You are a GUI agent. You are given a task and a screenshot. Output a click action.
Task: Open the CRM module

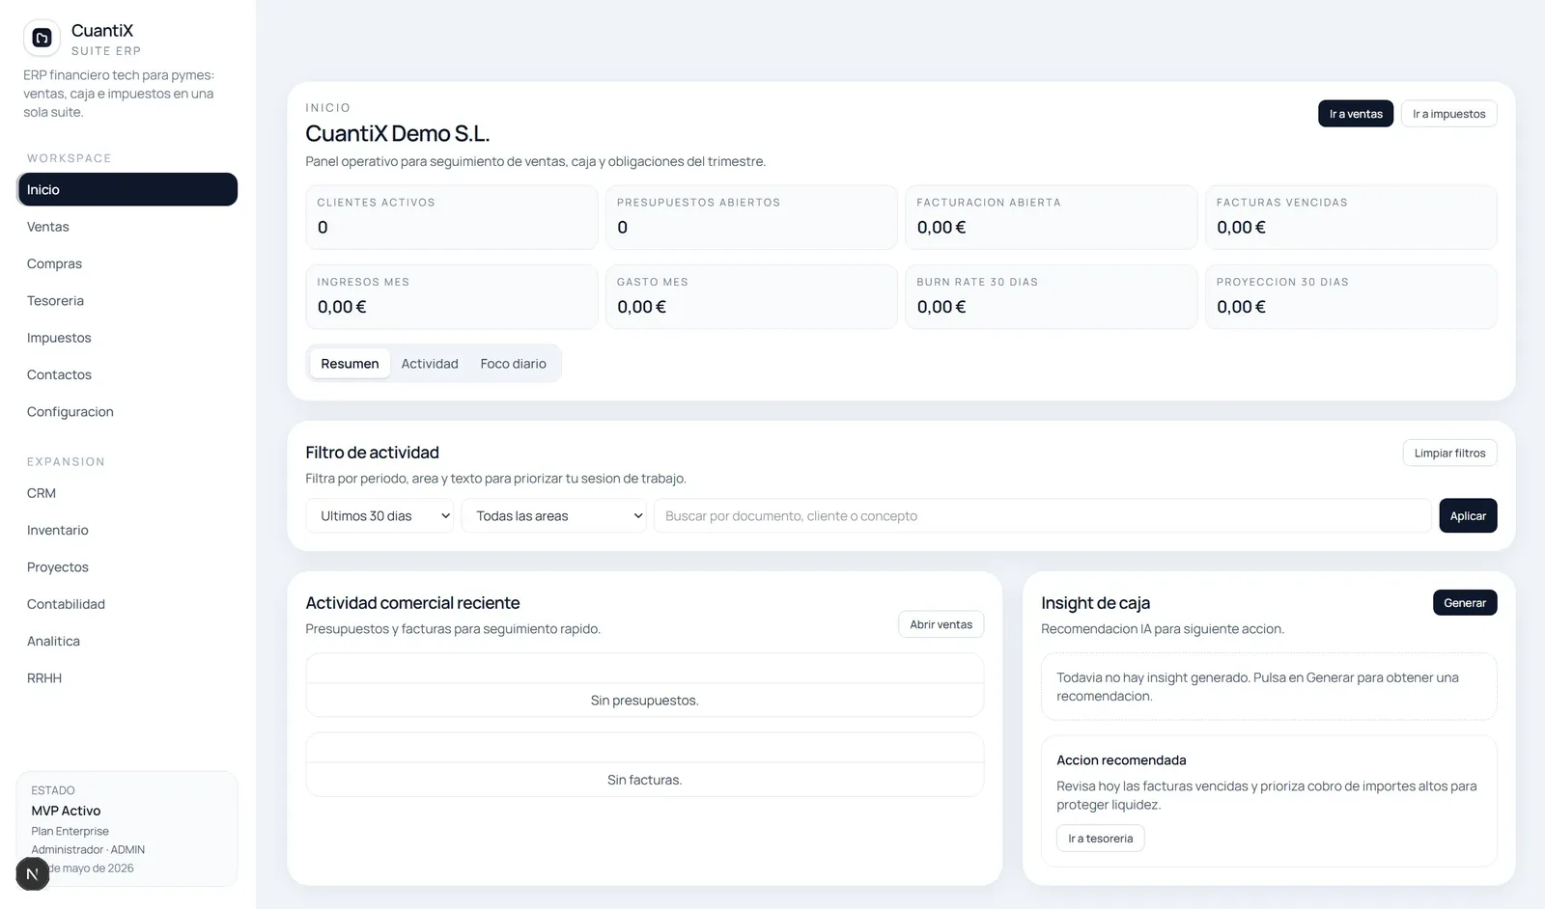(x=126, y=493)
